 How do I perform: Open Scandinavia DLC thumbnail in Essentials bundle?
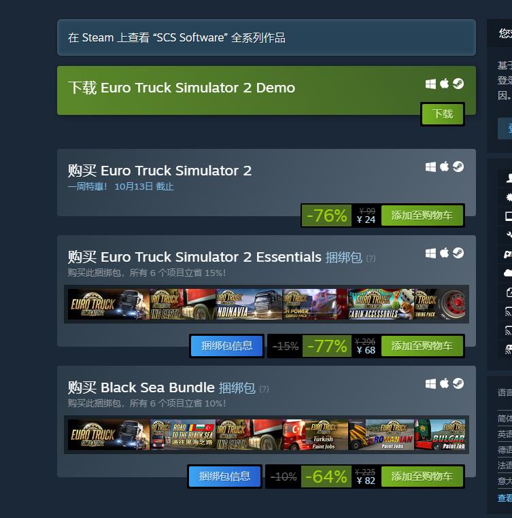tap(250, 305)
